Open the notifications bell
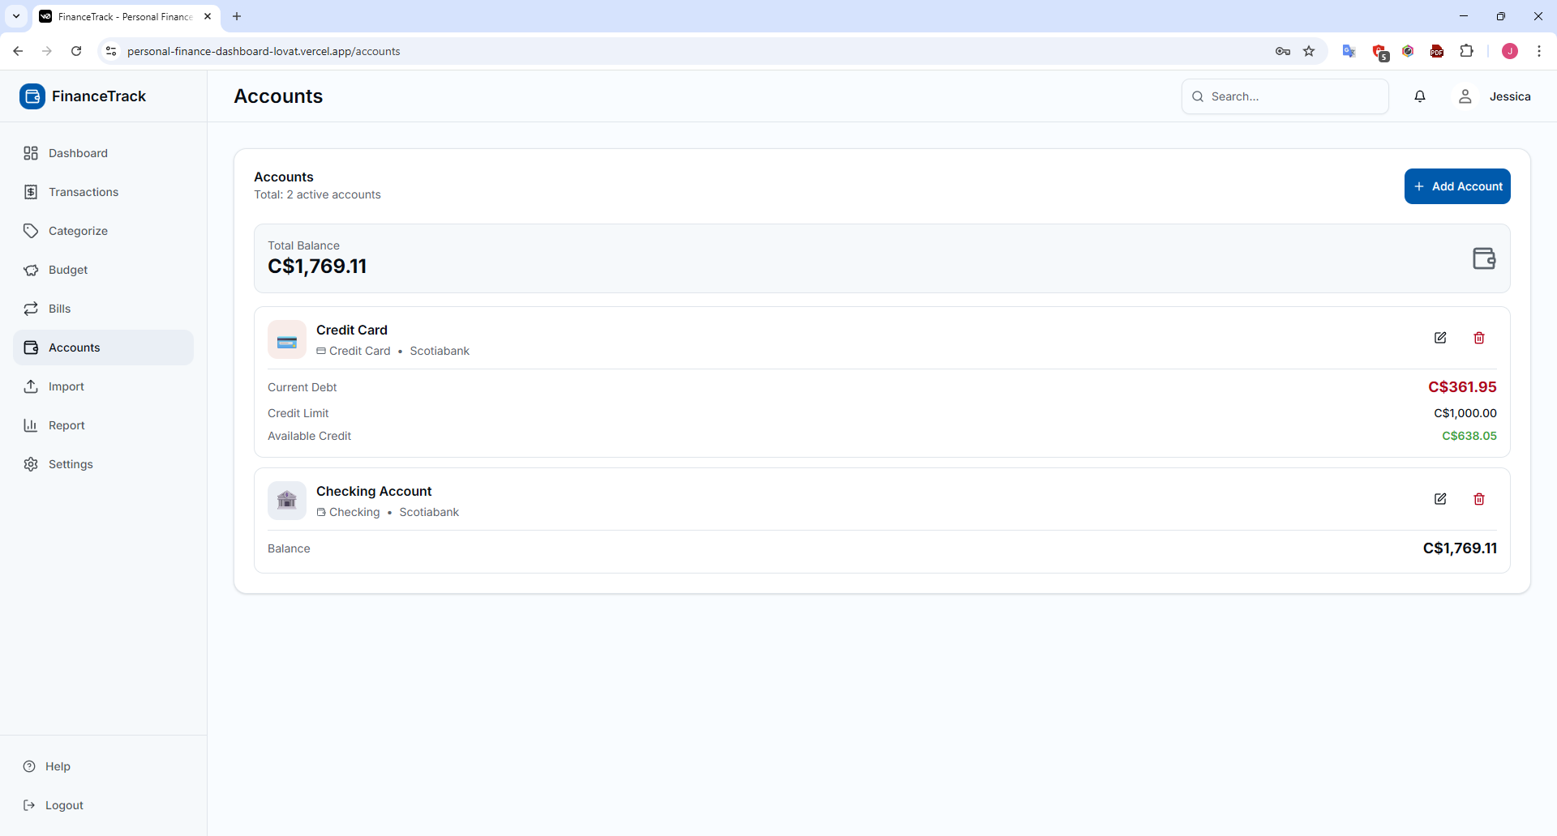The image size is (1557, 836). [1420, 96]
